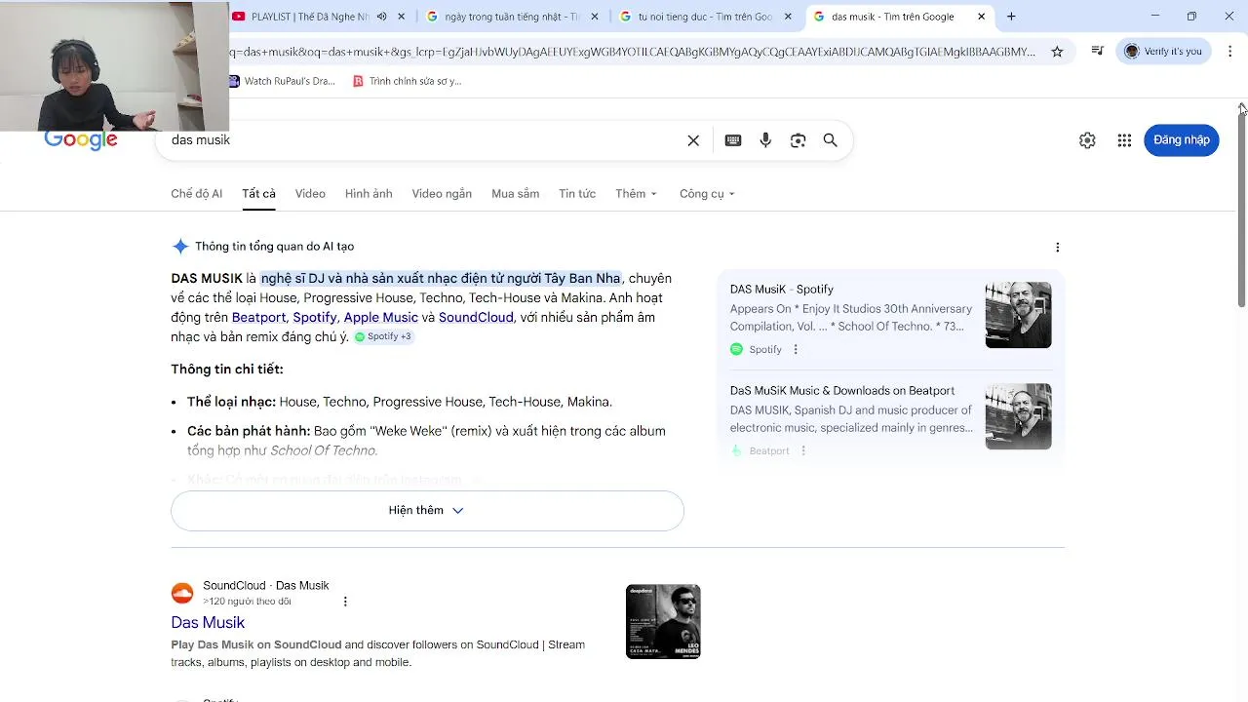
Task: Open the Apple Music link in overview
Action: (x=380, y=318)
